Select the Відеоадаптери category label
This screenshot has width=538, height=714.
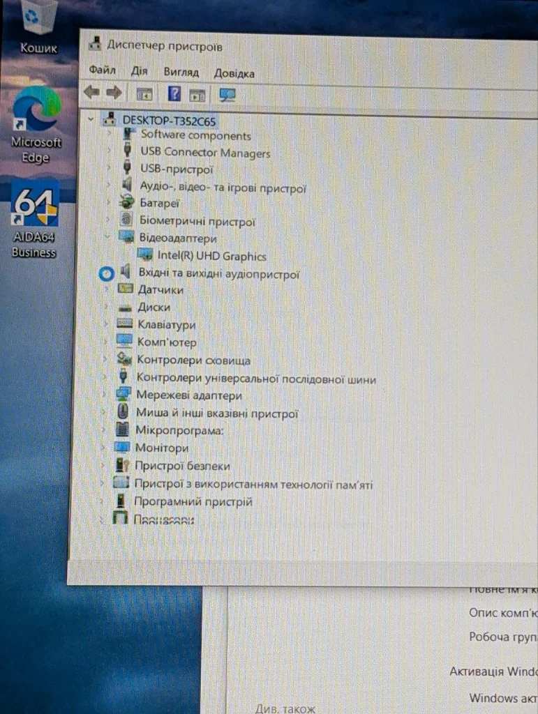click(178, 238)
